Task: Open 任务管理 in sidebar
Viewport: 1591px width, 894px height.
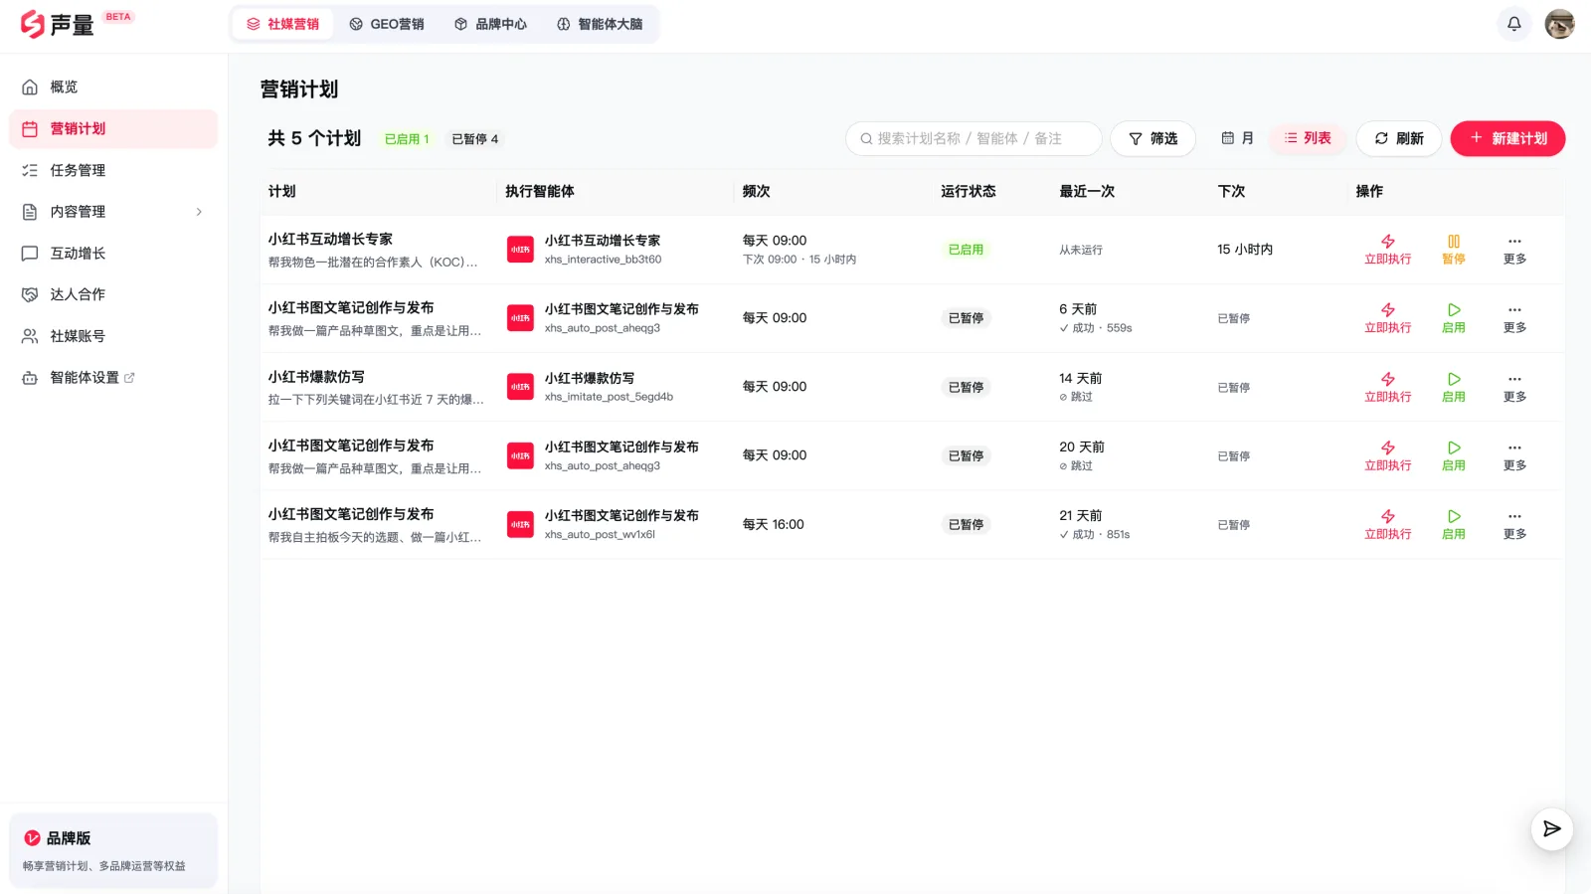Action: (113, 170)
